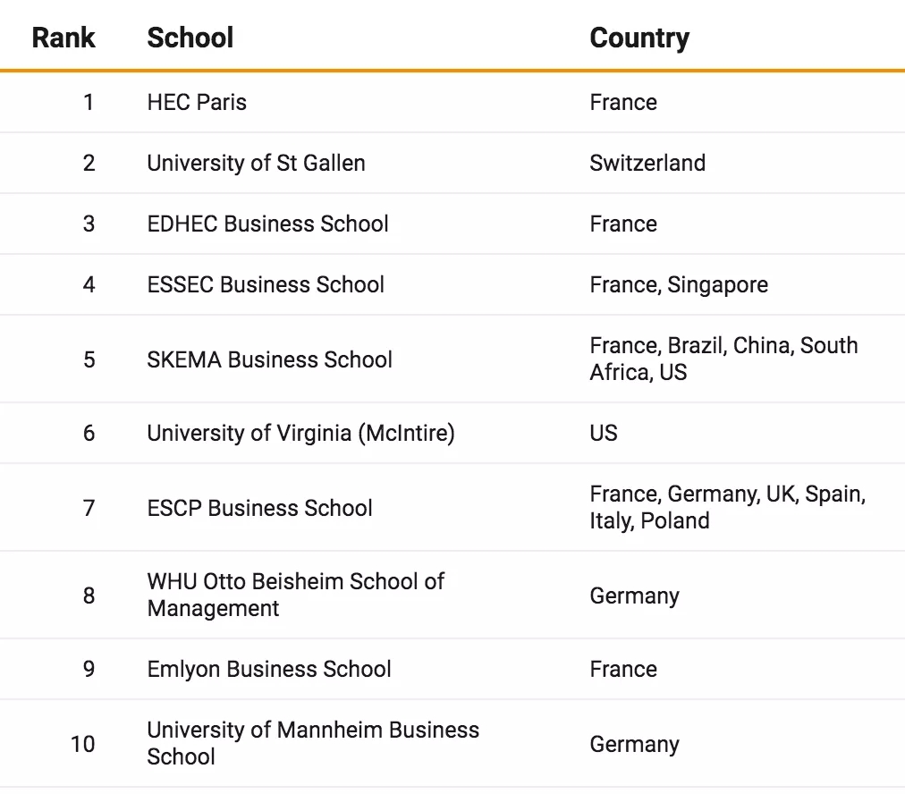This screenshot has width=905, height=794.
Task: Click ESSEC Business School name
Action: pos(266,284)
